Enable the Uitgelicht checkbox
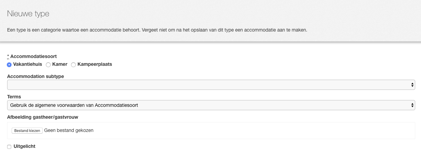The width and height of the screenshot is (421, 156). [x=10, y=147]
